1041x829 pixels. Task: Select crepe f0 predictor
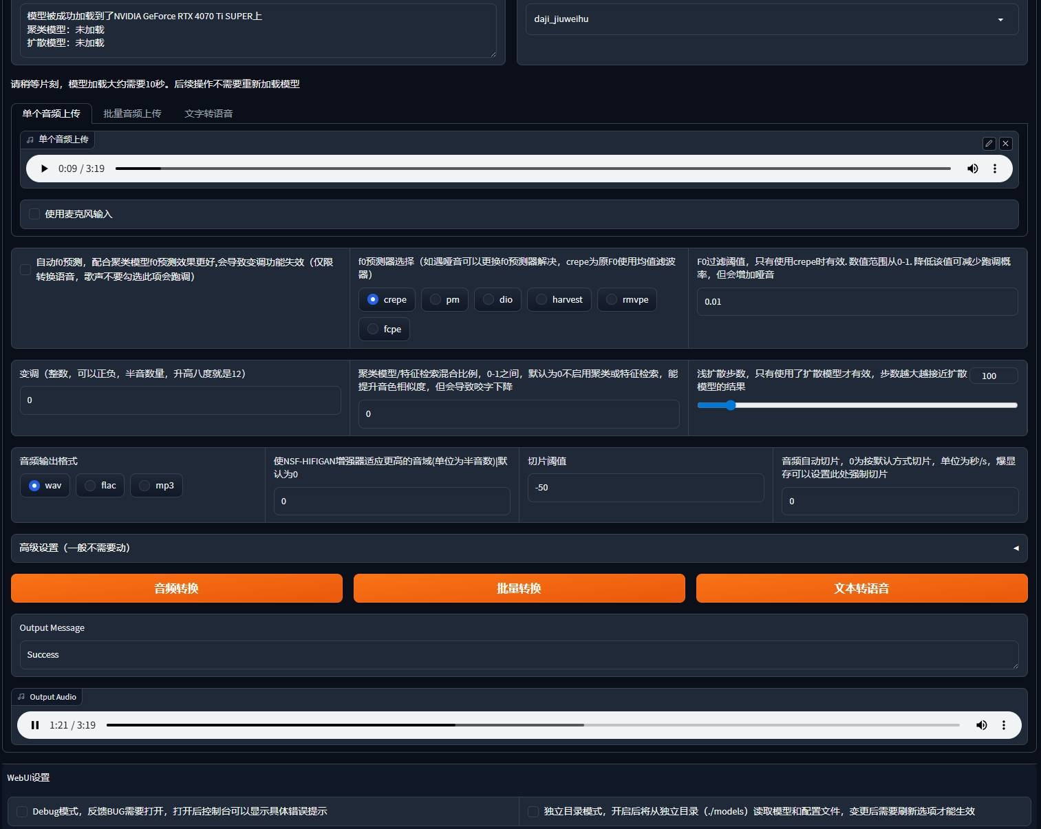click(387, 300)
